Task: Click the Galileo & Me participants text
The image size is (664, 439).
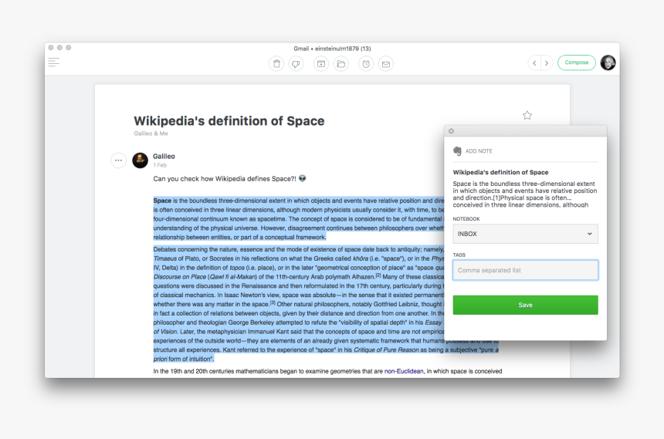Action: coord(151,133)
